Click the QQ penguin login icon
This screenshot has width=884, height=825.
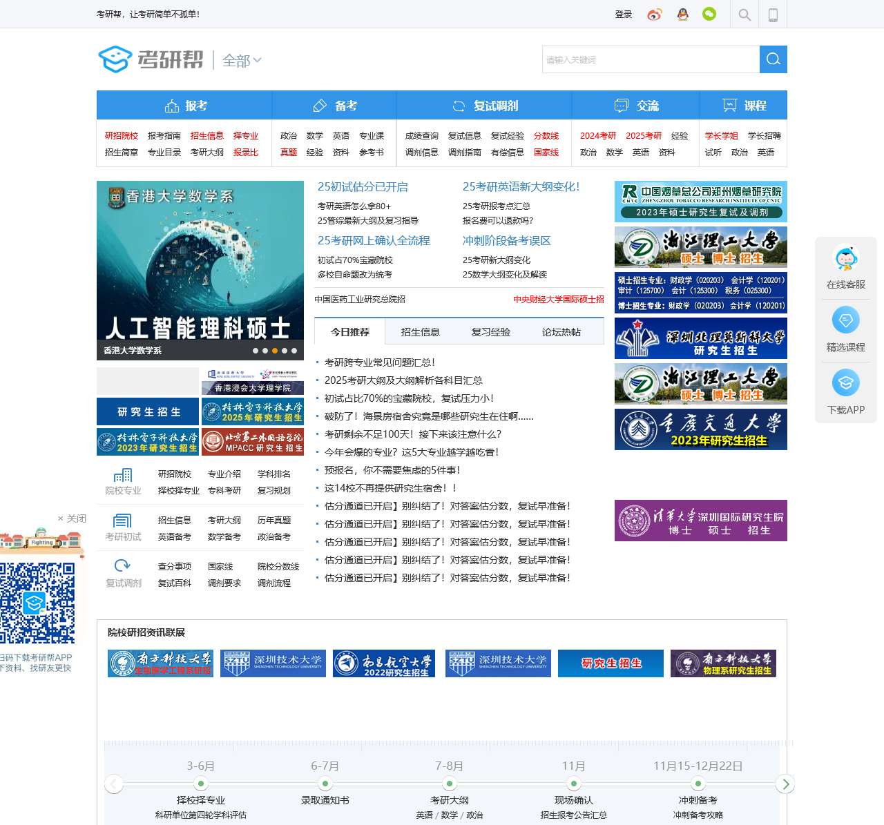click(x=683, y=14)
